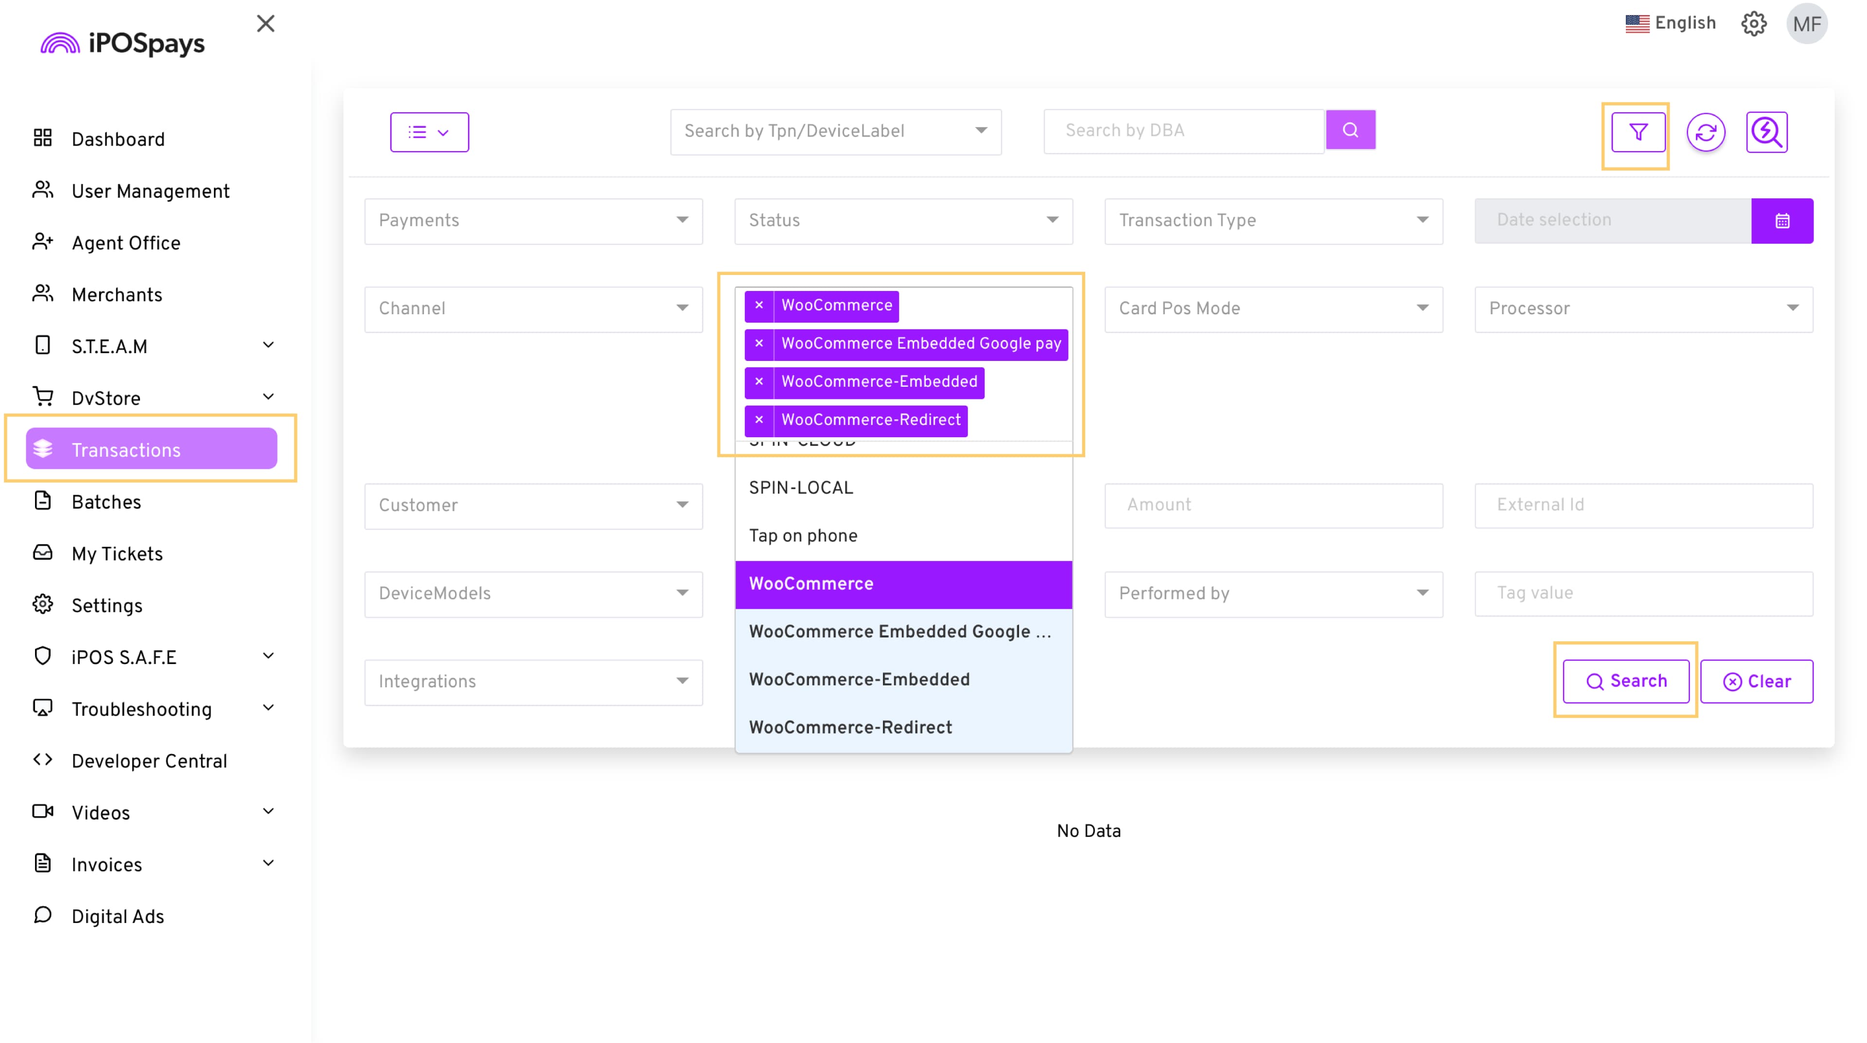Click the iPOSpays logo

123,43
